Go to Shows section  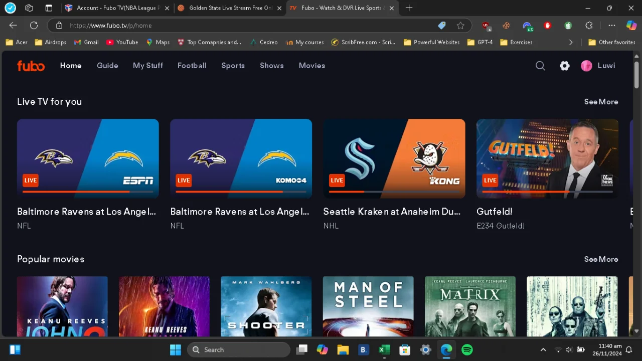(x=272, y=66)
